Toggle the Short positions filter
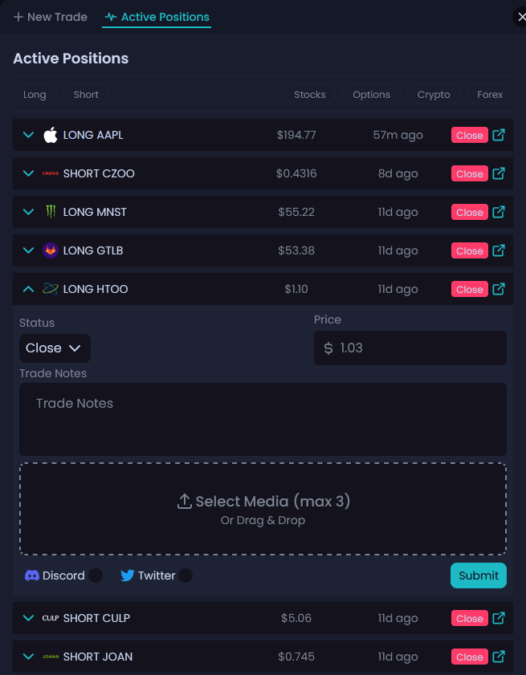The width and height of the screenshot is (526, 675). (86, 95)
